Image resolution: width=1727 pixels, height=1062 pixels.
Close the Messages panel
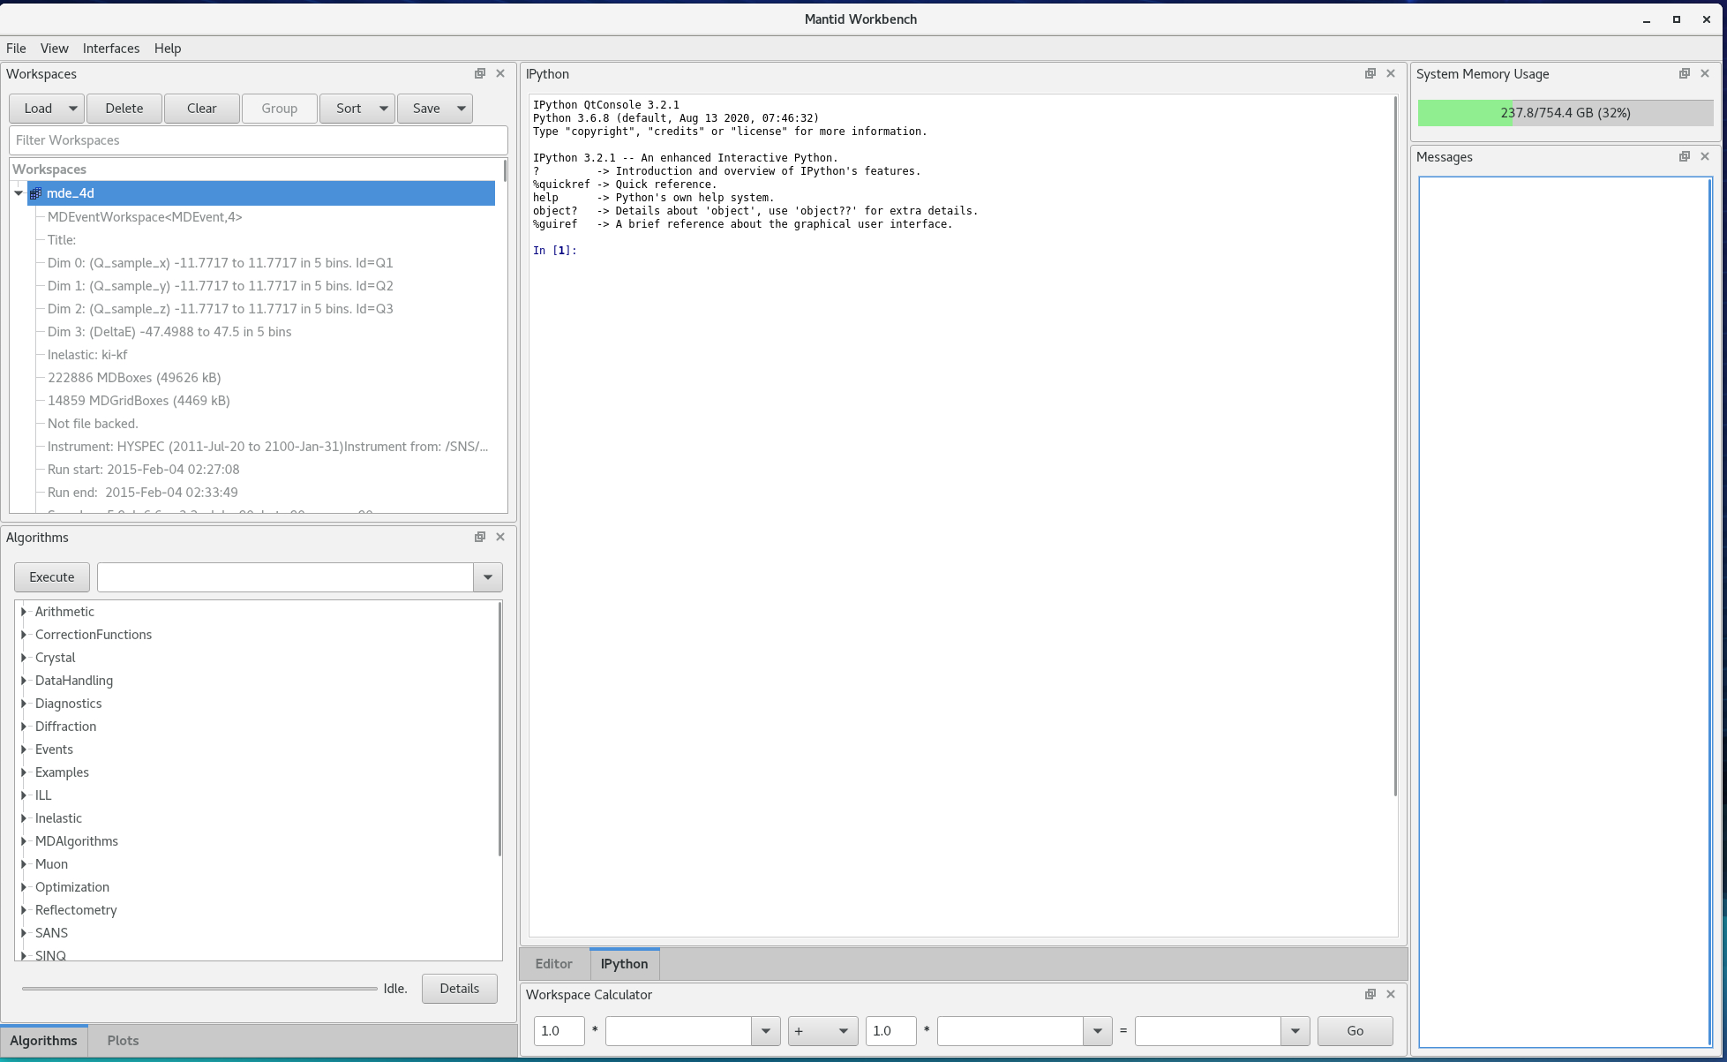point(1705,157)
